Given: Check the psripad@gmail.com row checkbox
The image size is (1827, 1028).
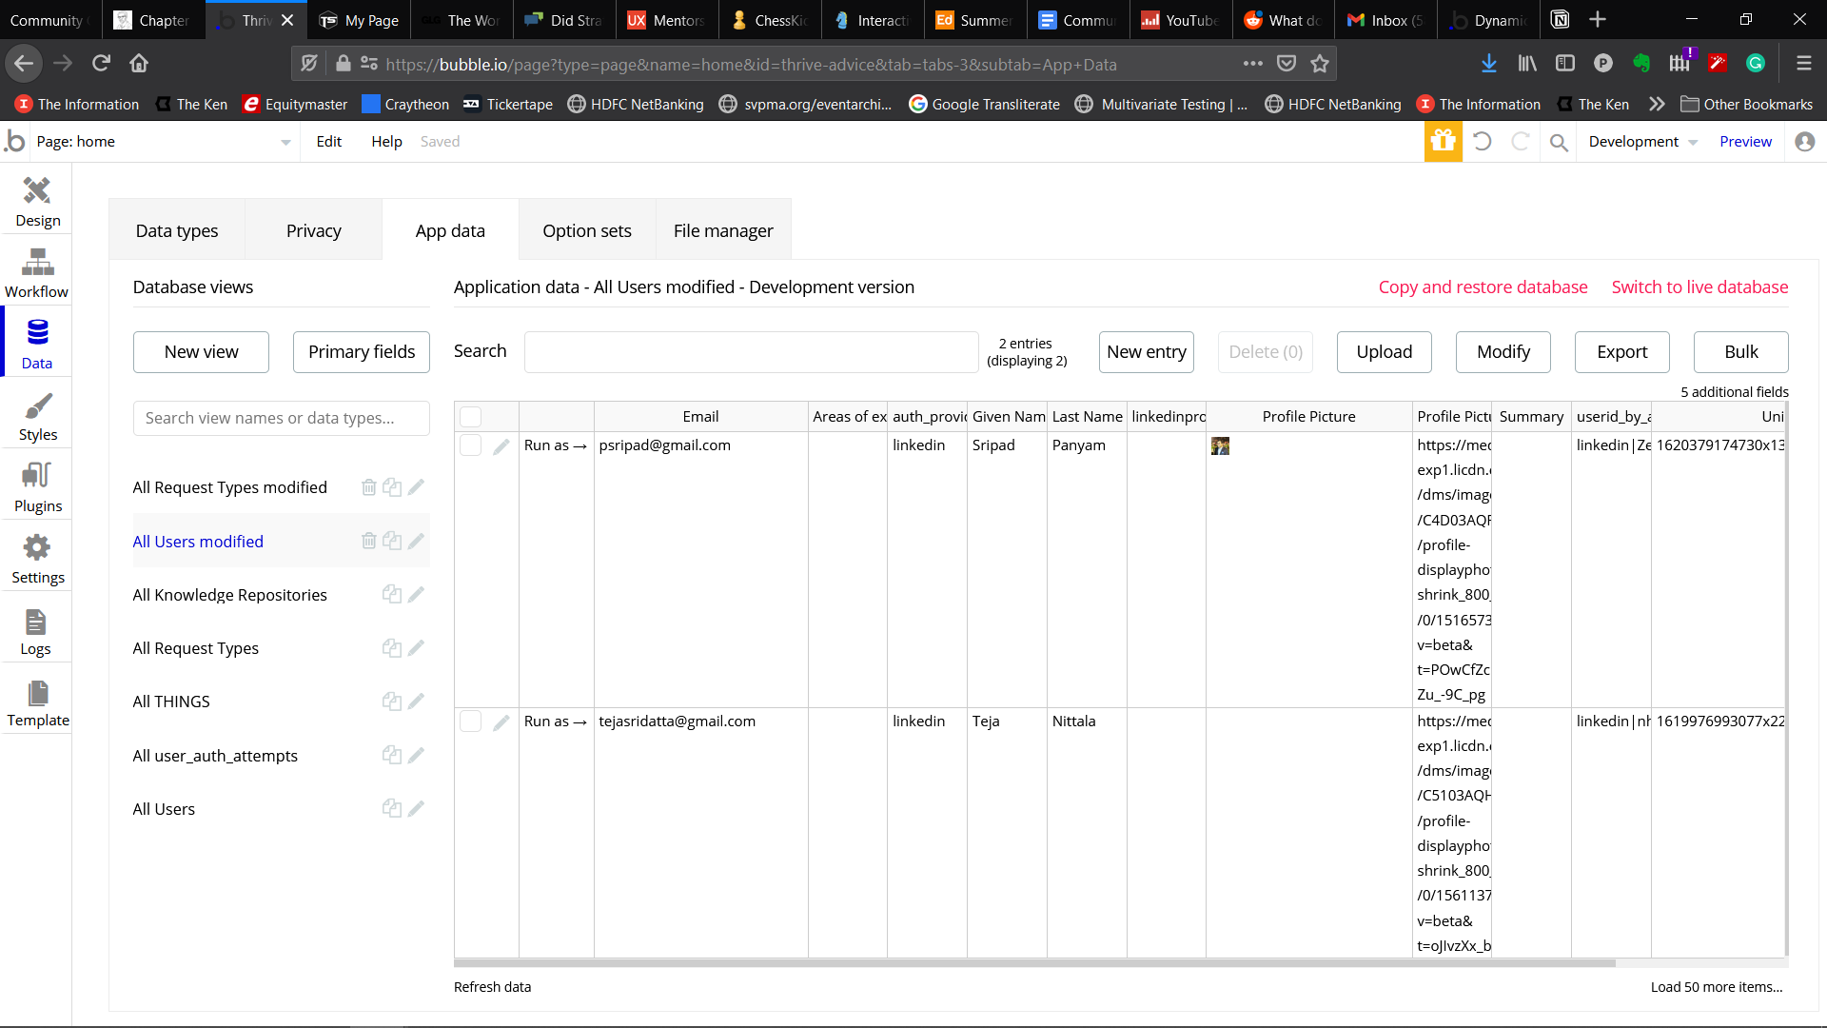Looking at the screenshot, I should 471,445.
